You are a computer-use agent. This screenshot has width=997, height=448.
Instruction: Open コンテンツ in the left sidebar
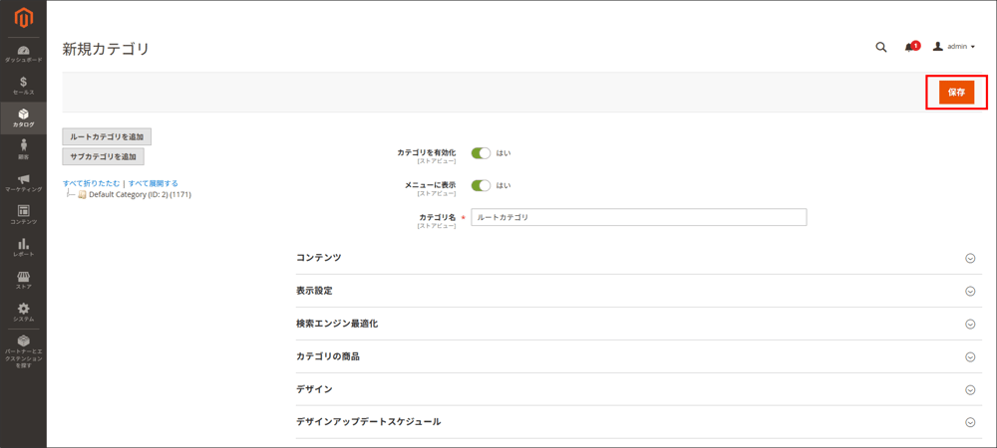pos(24,215)
